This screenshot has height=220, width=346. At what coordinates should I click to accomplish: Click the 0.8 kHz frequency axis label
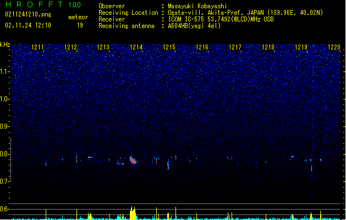pyautogui.click(x=5, y=154)
